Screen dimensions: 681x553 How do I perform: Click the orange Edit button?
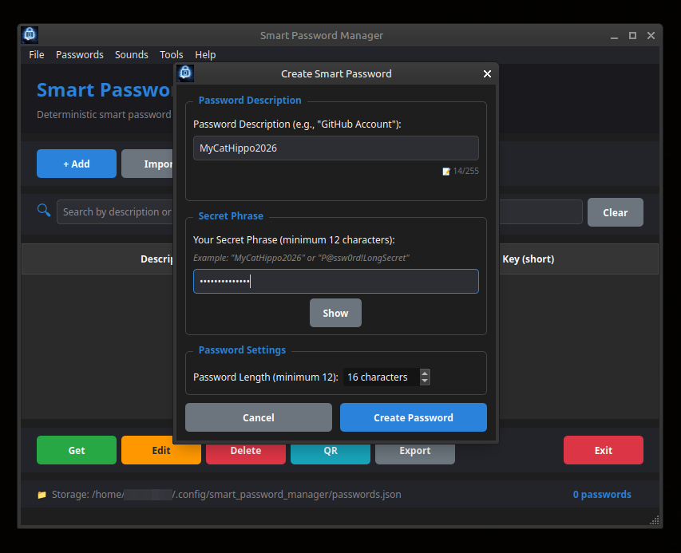[161, 450]
